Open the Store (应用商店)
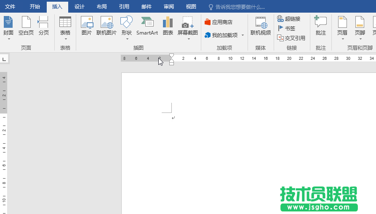This screenshot has height=214, width=376. (x=219, y=22)
